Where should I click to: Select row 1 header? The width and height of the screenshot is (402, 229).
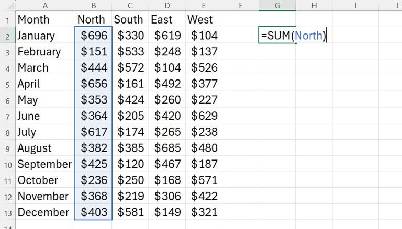pyautogui.click(x=8, y=20)
